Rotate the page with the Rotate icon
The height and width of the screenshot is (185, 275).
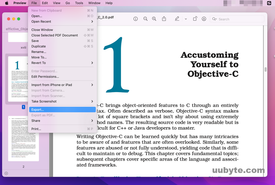[195, 19]
